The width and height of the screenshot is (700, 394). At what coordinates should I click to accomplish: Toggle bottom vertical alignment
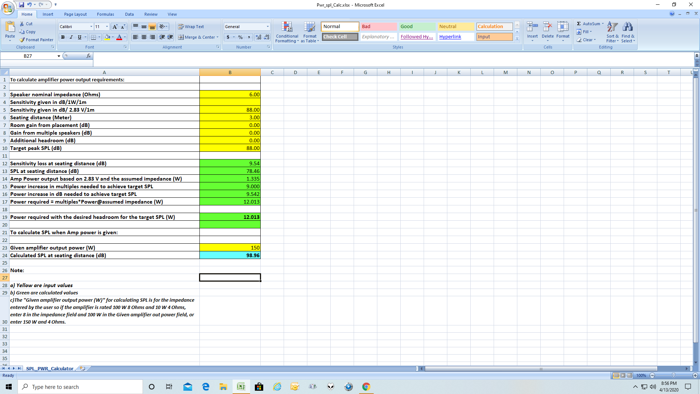pos(152,27)
